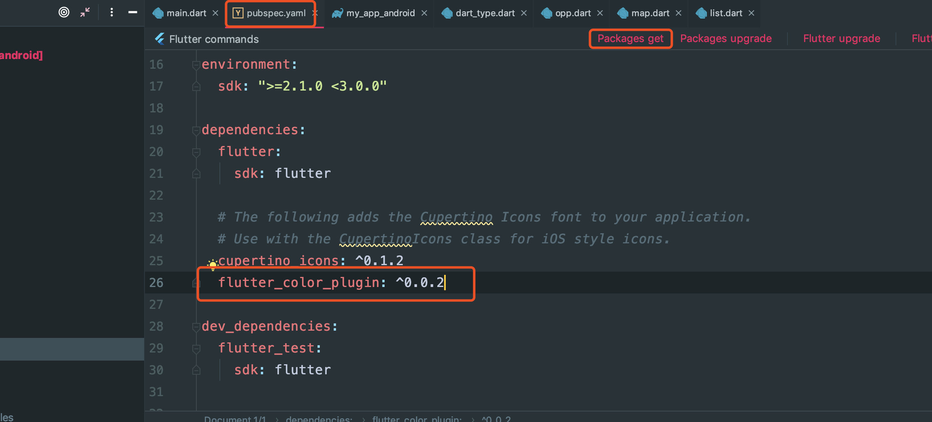This screenshot has height=422, width=932.
Task: Click the Flutter logo in commands bar
Action: 160,39
